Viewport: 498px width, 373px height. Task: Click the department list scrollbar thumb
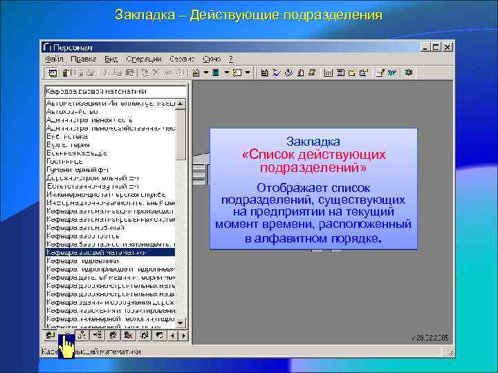tap(181, 135)
